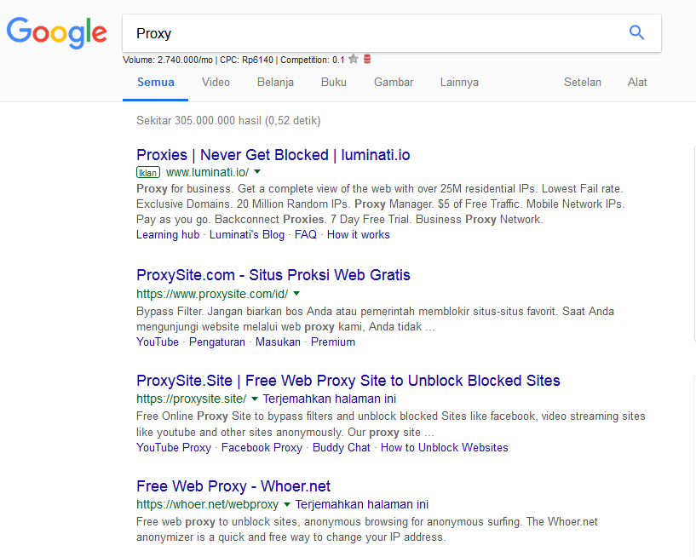Click Facebook Proxy sitelink

(262, 447)
